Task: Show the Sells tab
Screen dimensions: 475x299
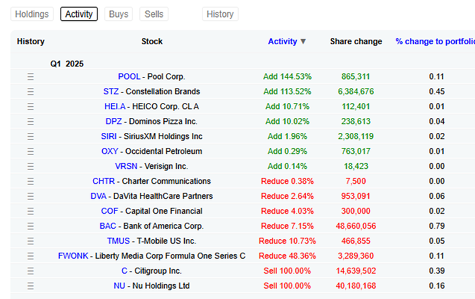Action: (x=154, y=14)
